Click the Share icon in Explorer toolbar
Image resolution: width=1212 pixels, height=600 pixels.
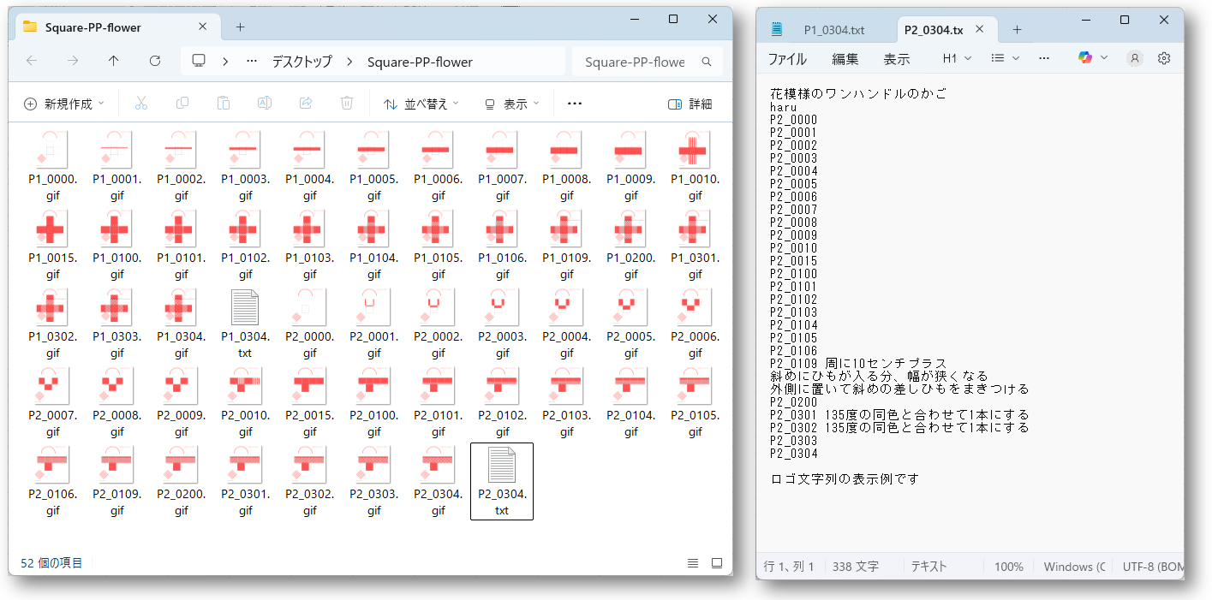click(x=306, y=104)
